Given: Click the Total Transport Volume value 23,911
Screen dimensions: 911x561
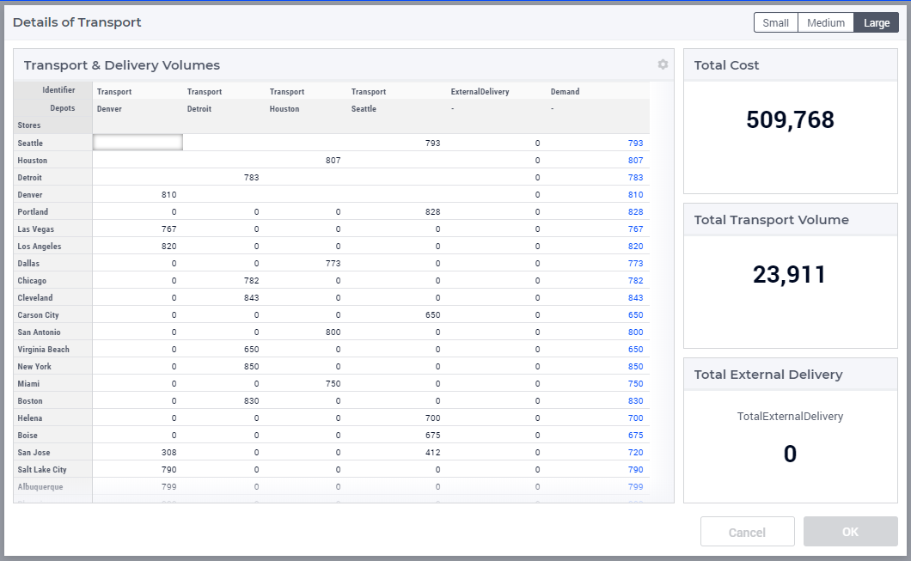Looking at the screenshot, I should (790, 274).
